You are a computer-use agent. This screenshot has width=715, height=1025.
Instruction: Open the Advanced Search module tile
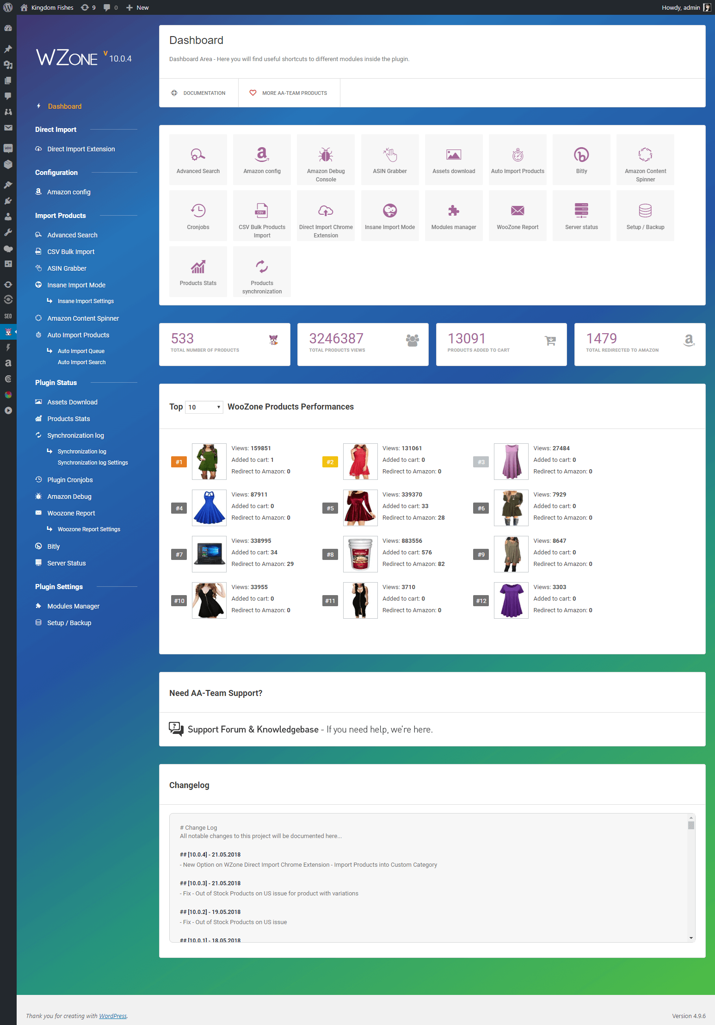pyautogui.click(x=198, y=160)
